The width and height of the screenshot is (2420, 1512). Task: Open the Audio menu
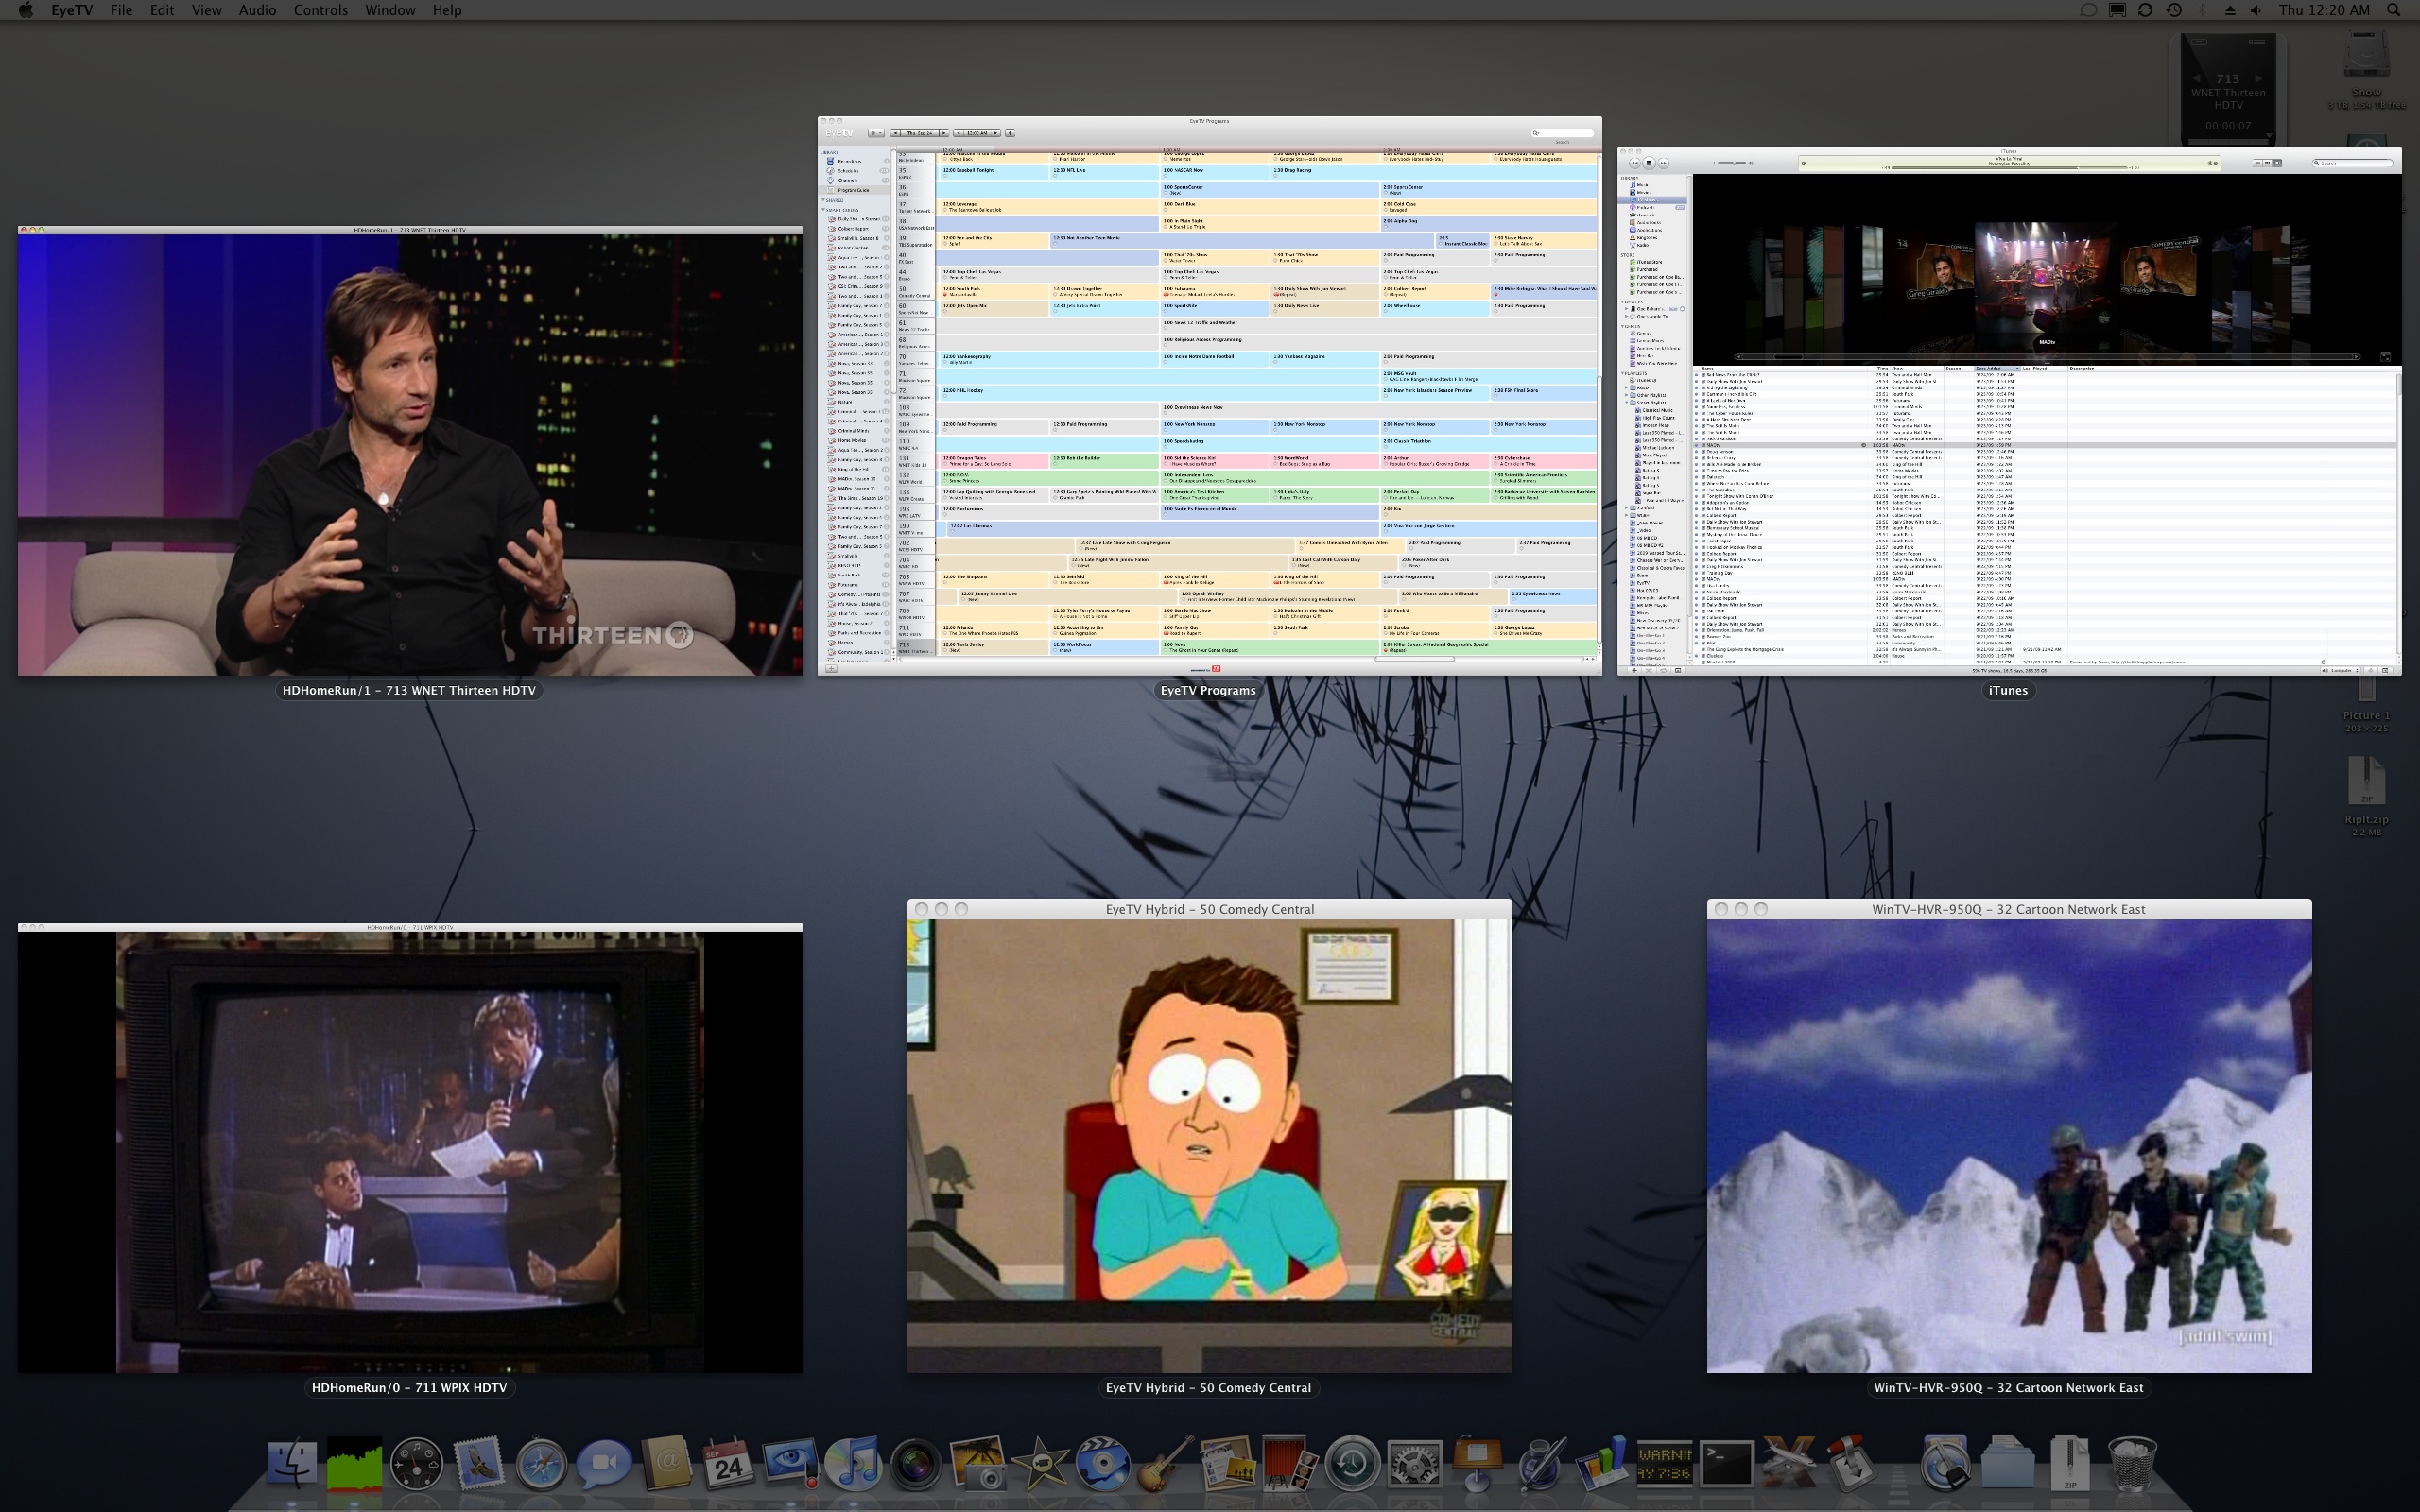257,10
